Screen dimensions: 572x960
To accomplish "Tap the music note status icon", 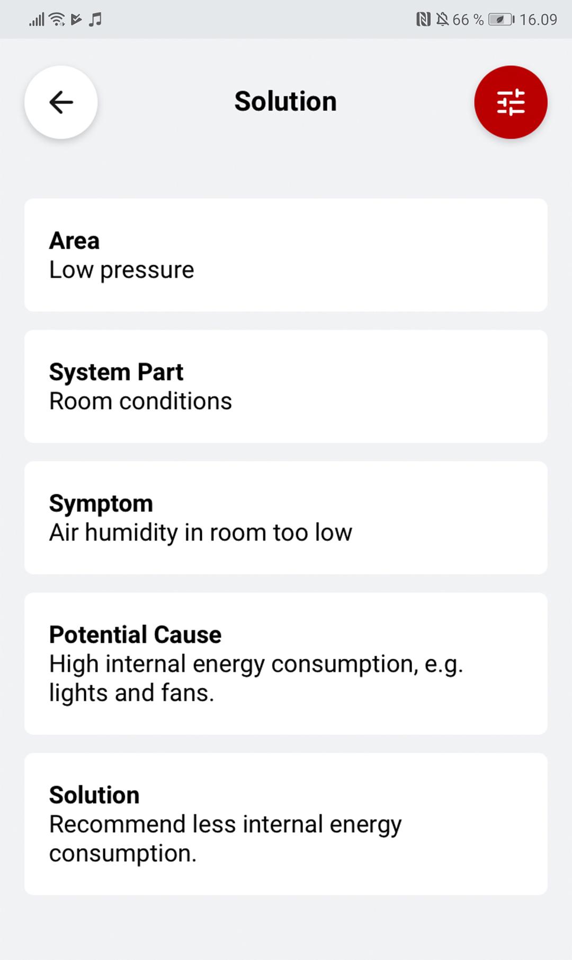I will point(95,20).
